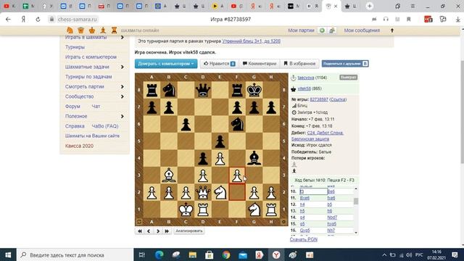Open Мои партии in header
The height and width of the screenshot is (261, 464).
[x=301, y=30]
